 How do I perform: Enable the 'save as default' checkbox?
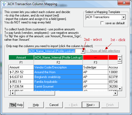pos(102,23)
